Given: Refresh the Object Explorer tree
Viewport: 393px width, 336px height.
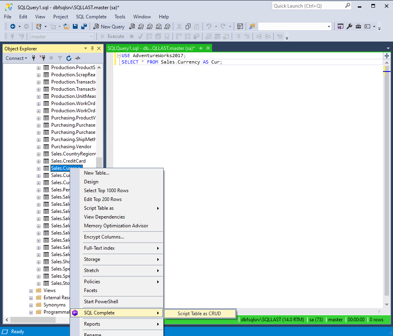Looking at the screenshot, I should click(69, 58).
